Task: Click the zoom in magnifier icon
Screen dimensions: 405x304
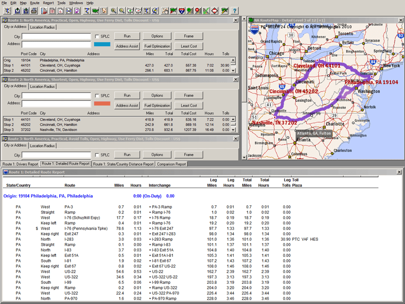Action: point(114,10)
